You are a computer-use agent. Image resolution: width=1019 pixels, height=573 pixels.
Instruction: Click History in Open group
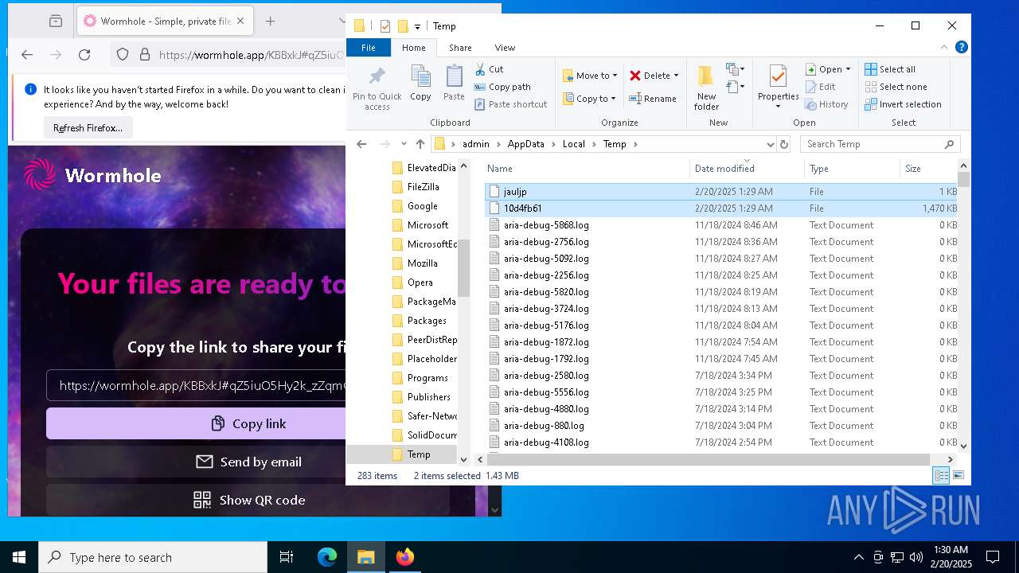click(x=826, y=104)
